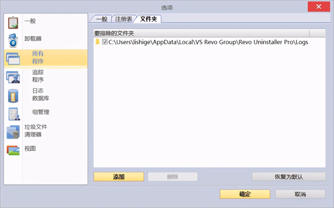
Task: Click the 恢复为默认 button
Action: (x=289, y=176)
